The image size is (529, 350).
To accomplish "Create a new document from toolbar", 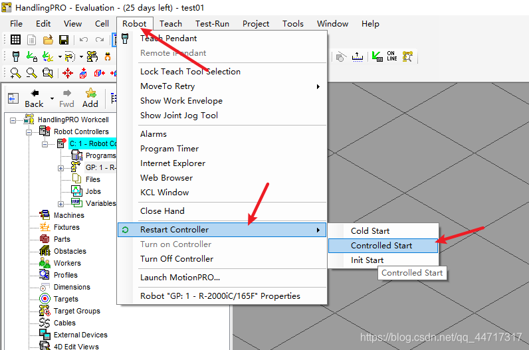I will 31,40.
